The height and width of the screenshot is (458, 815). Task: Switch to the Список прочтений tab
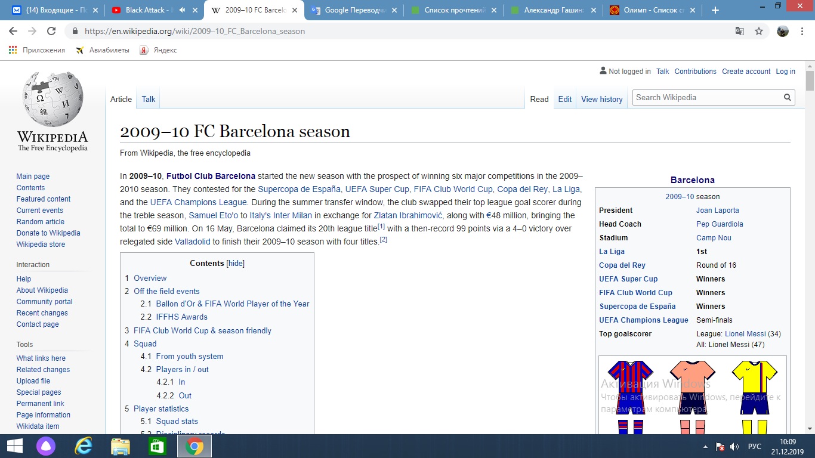point(453,10)
